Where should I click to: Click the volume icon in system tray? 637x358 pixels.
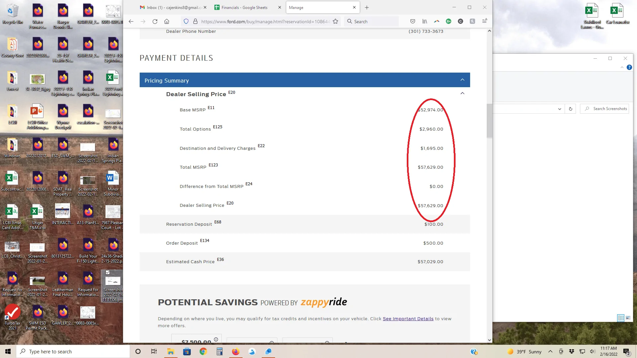click(x=593, y=352)
